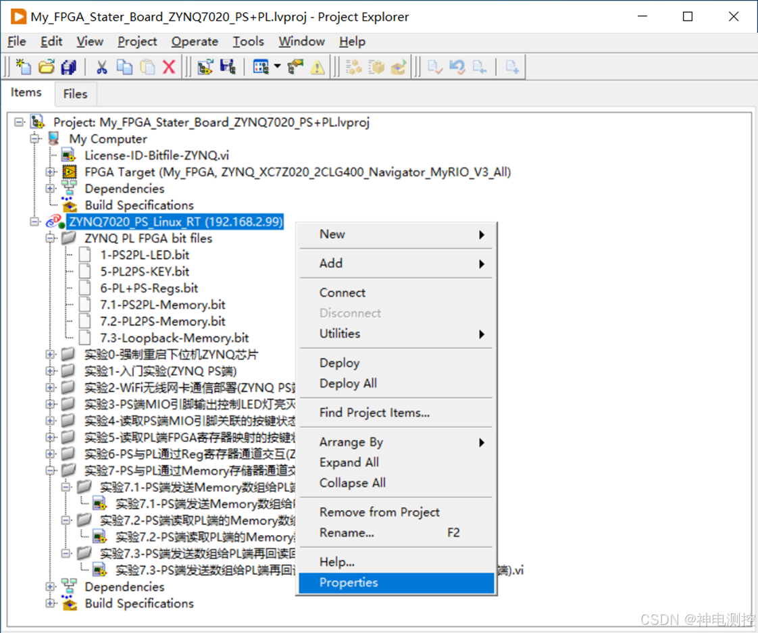Click the 1-PS2PL-LED.bit file icon

pyautogui.click(x=85, y=255)
